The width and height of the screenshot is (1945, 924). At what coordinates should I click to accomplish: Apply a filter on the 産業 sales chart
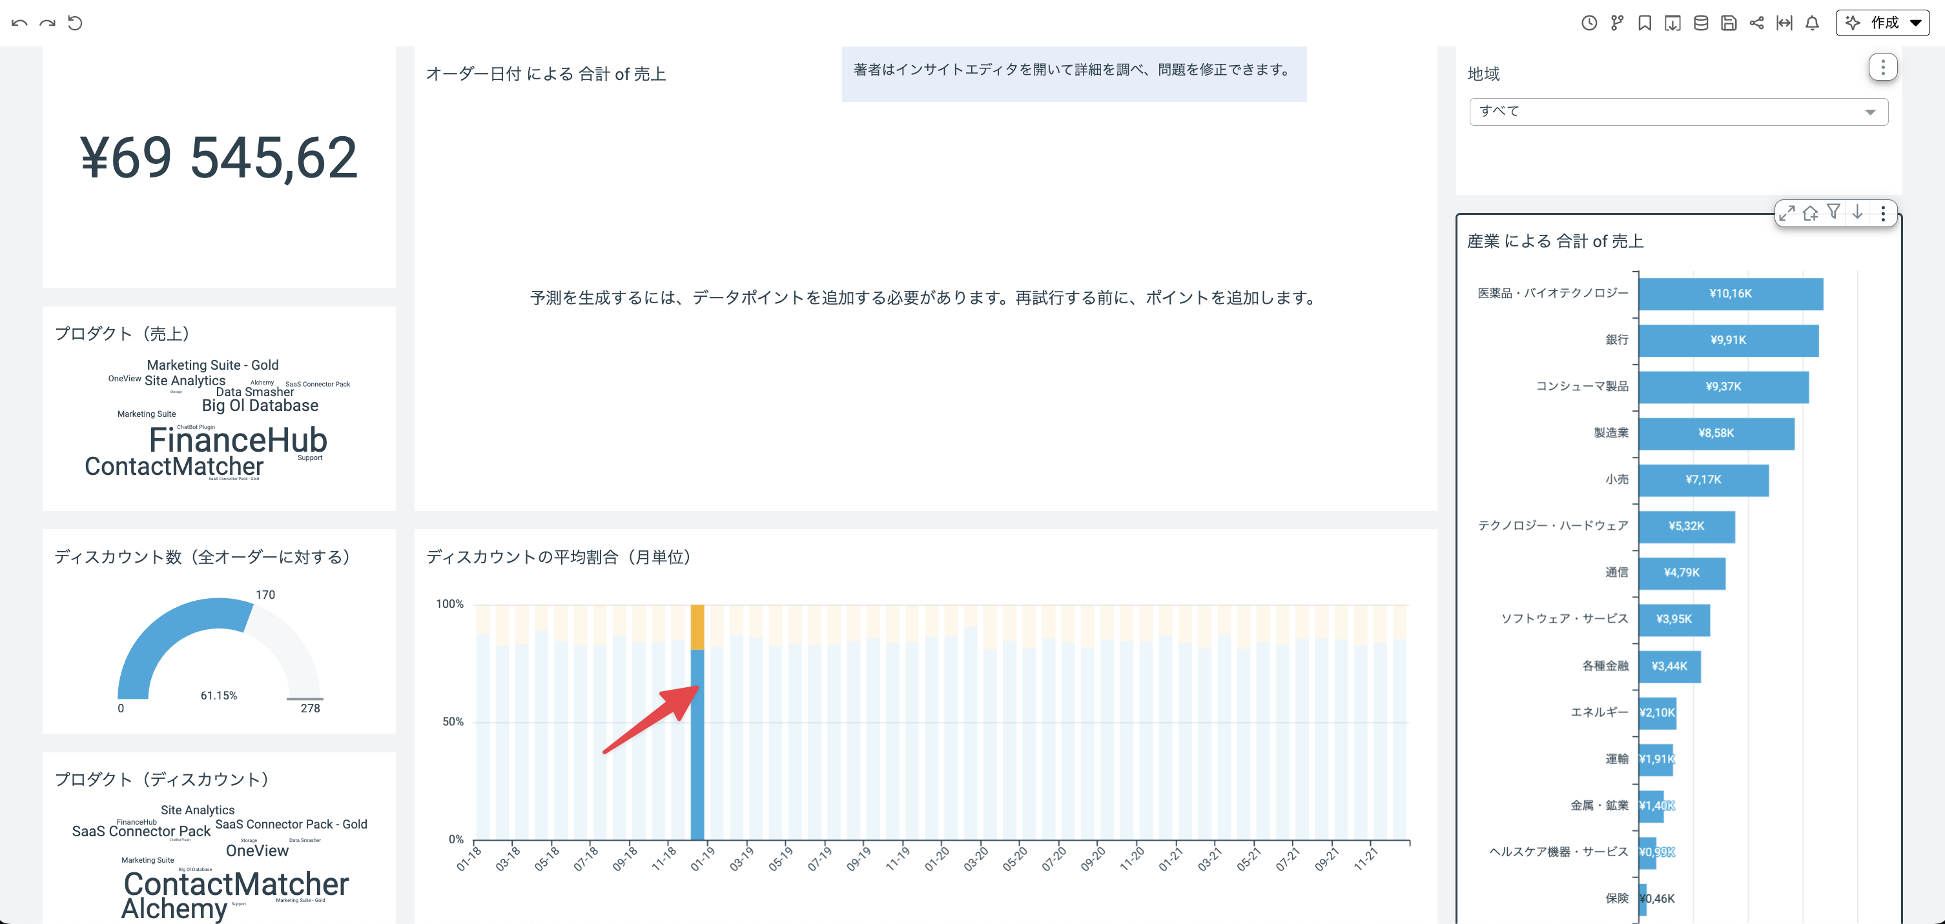(1834, 214)
